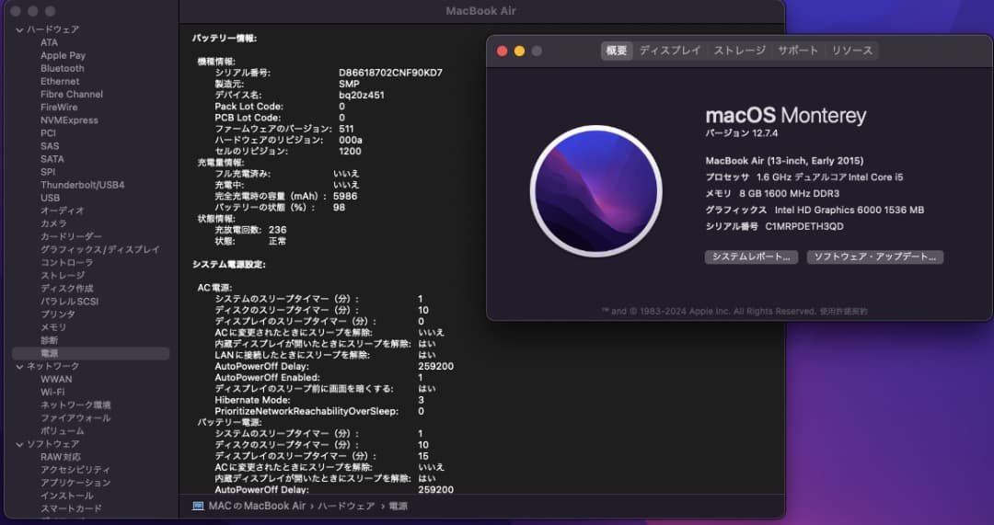This screenshot has width=994, height=525.
Task: Click the cycle count value 236
Action: [278, 230]
